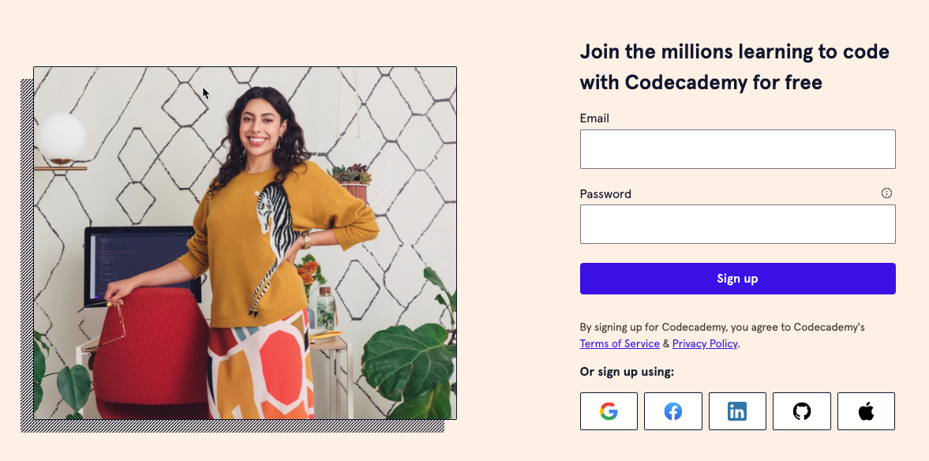The height and width of the screenshot is (461, 929).
Task: Open the Terms of Service link
Action: [x=619, y=343]
